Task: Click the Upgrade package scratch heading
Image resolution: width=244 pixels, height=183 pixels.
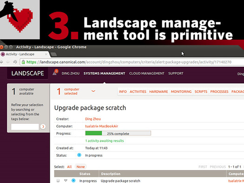Action: [x=90, y=108]
